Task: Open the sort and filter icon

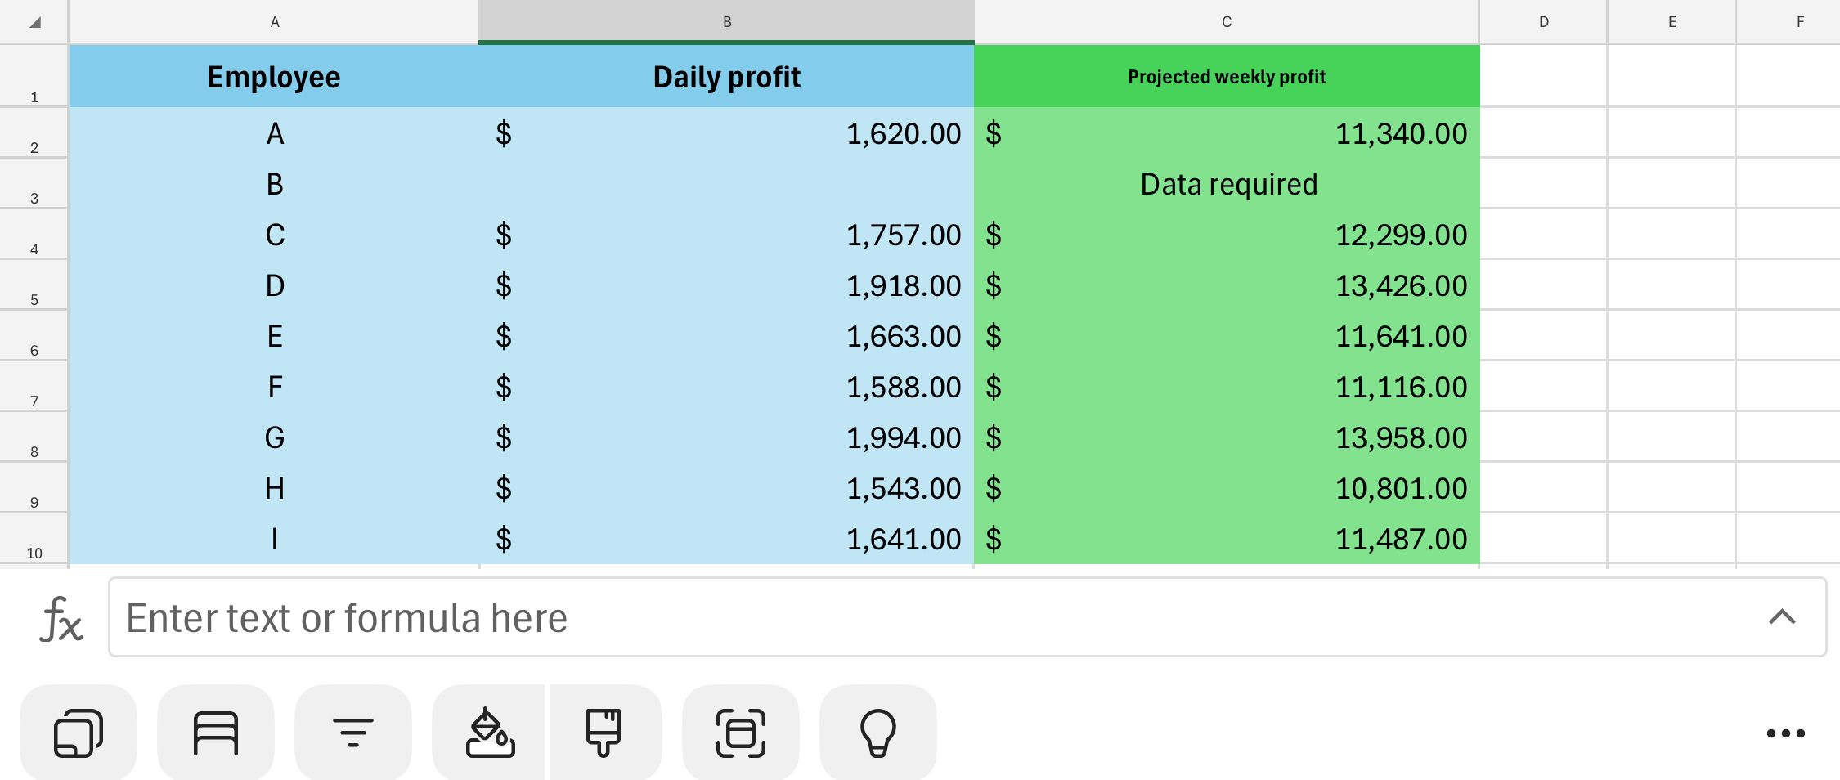Action: 353,733
